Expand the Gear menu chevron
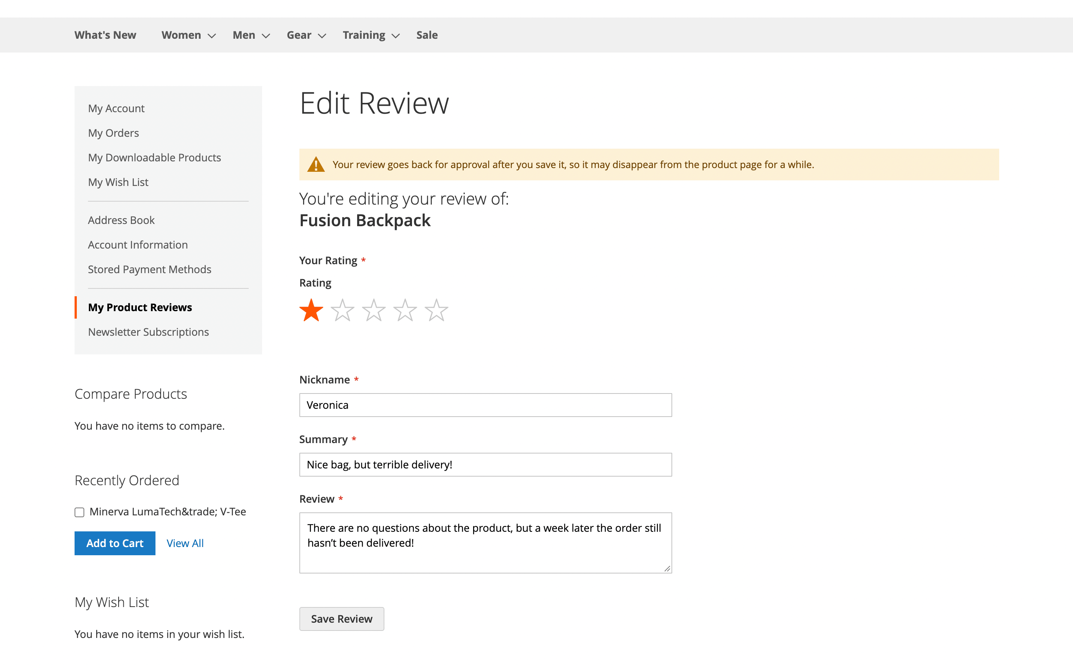1073x670 pixels. (322, 36)
